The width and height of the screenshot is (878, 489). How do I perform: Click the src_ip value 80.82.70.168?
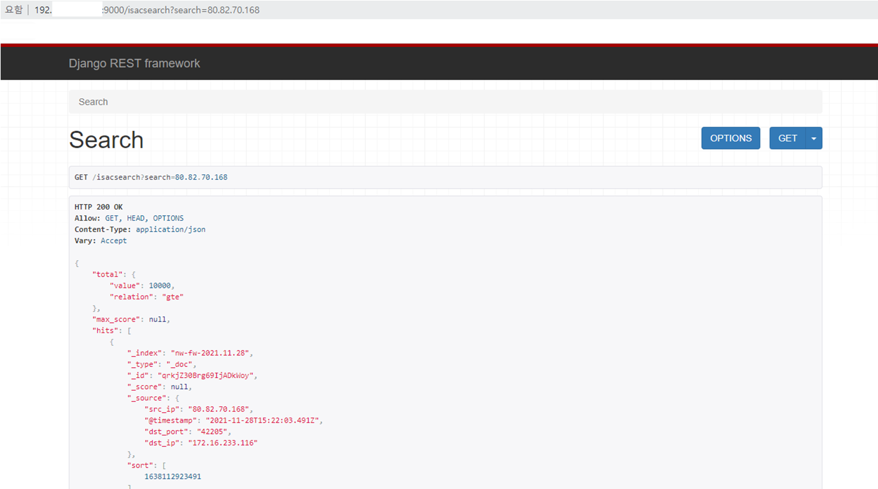(x=219, y=409)
